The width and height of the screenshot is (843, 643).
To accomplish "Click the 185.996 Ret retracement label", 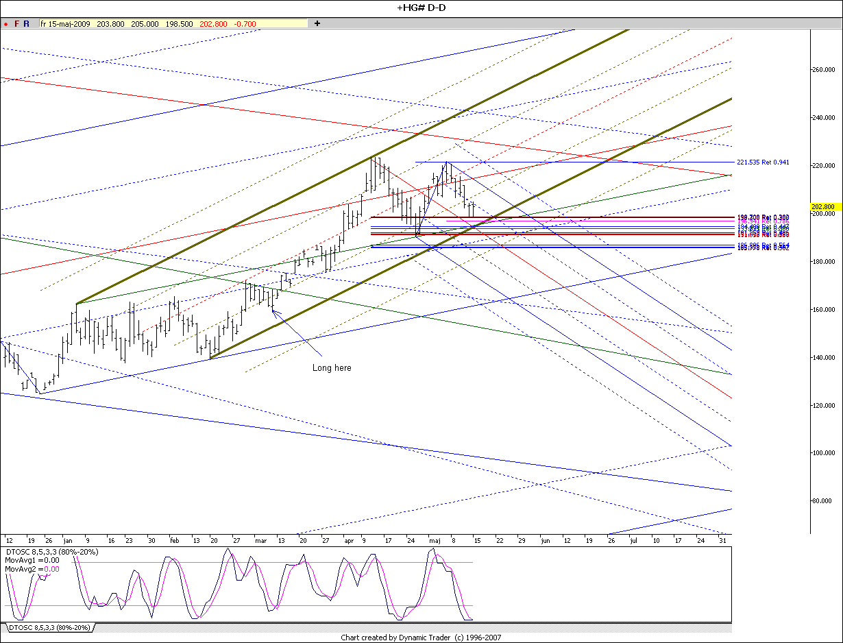I will (x=763, y=245).
